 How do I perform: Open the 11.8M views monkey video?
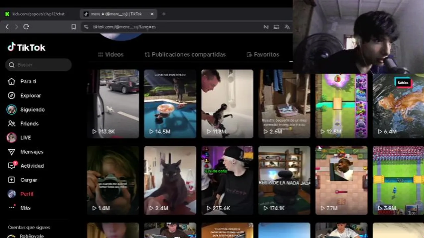click(x=227, y=104)
